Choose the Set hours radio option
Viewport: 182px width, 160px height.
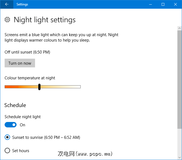7,150
